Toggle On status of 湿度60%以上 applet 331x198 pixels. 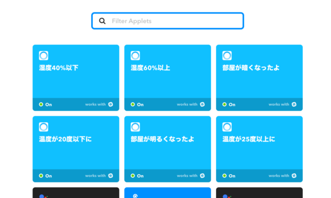point(137,104)
